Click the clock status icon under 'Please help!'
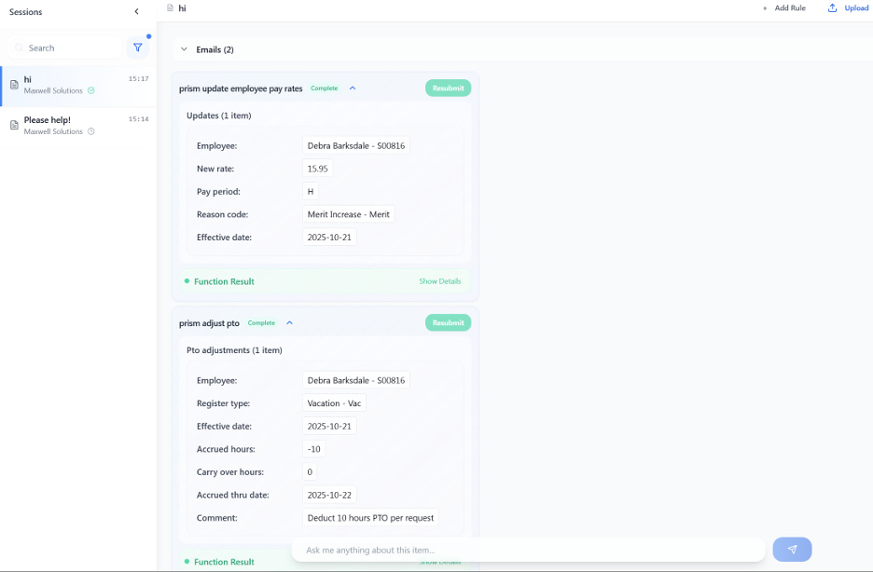Screen dimensions: 873x572 (x=91, y=131)
